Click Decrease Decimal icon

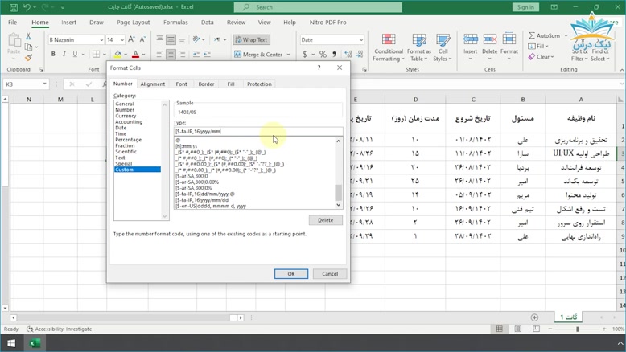360,54
